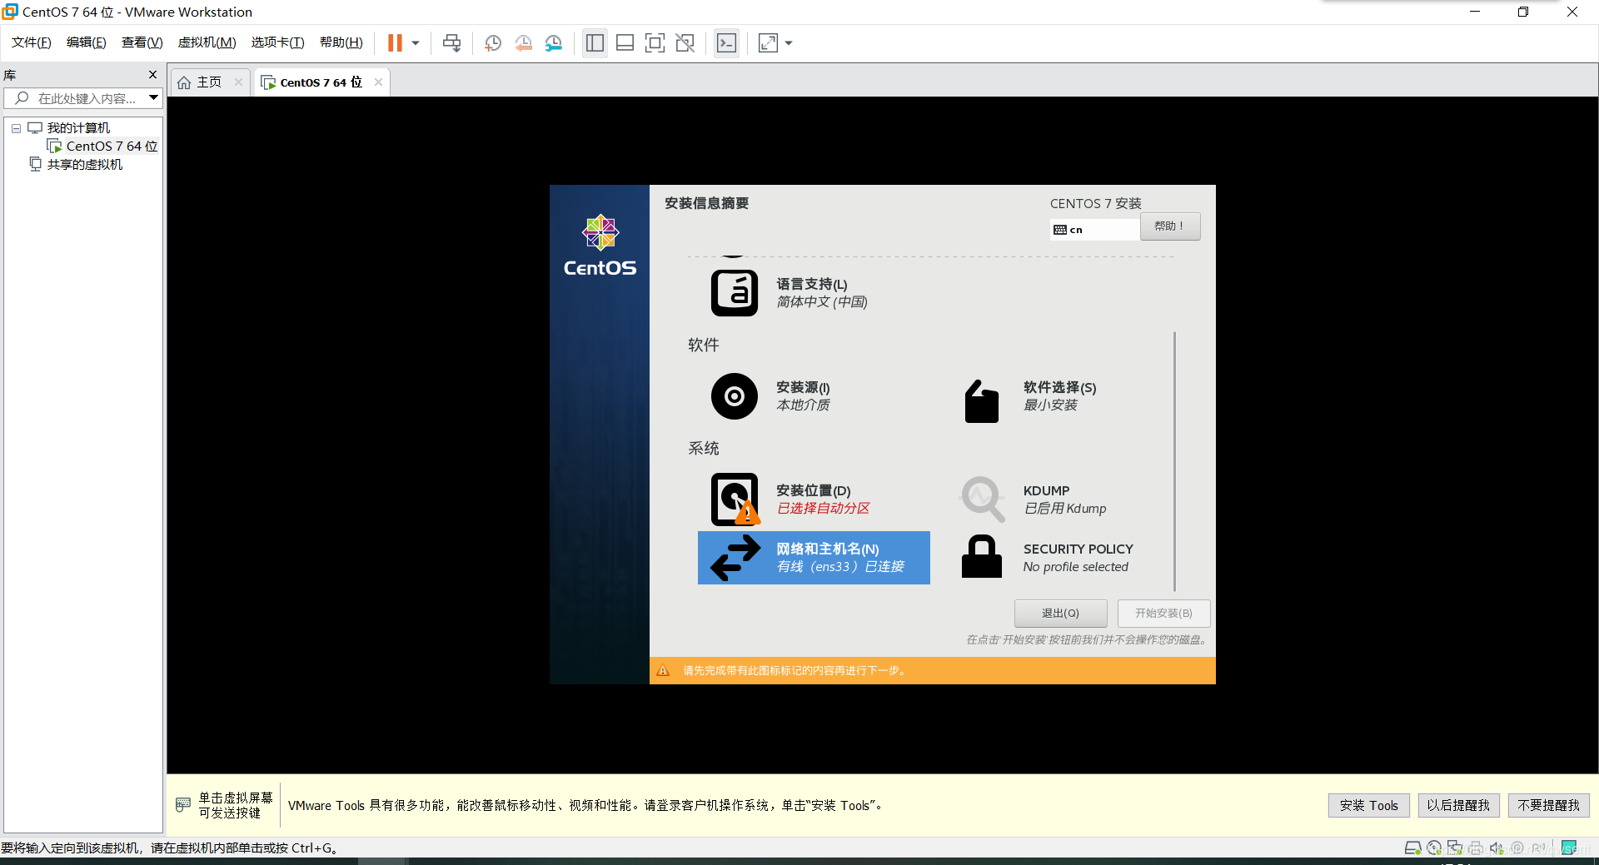This screenshot has height=865, width=1599.
Task: Click the sound card status icon
Action: pyautogui.click(x=1497, y=848)
